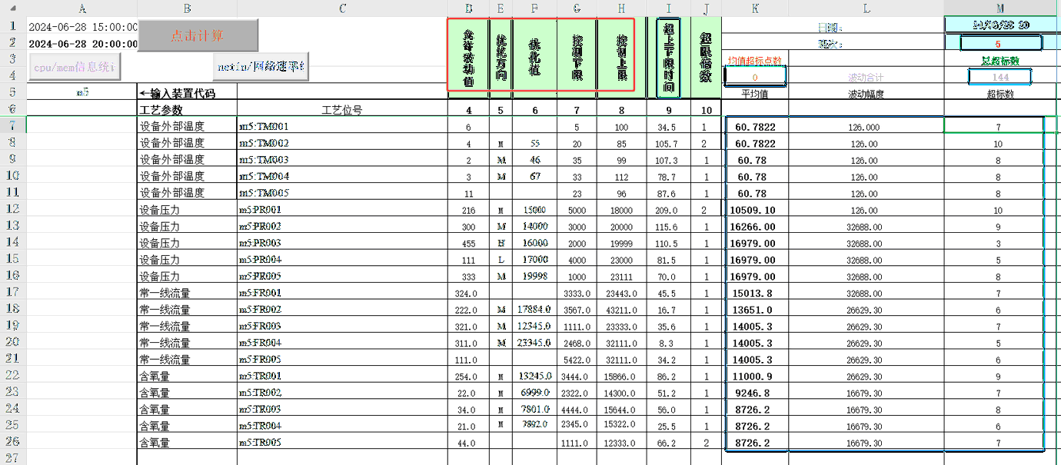Select the m5:PR001 tag cell

(342, 209)
